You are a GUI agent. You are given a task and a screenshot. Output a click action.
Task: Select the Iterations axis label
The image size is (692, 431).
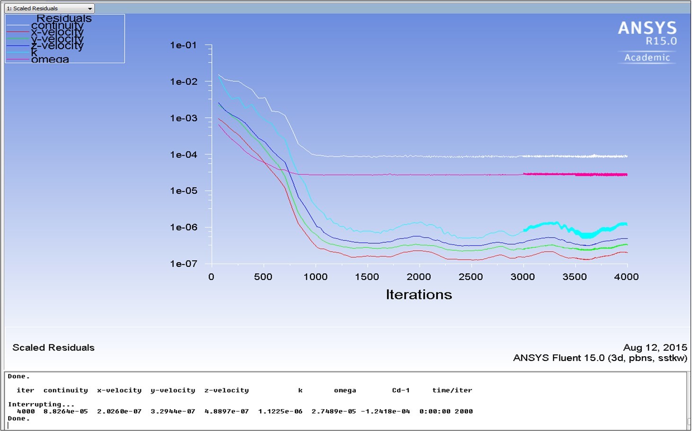pyautogui.click(x=418, y=294)
